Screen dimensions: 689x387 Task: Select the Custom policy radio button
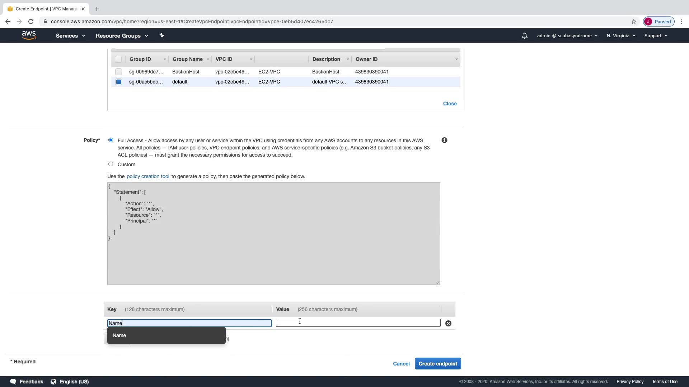[x=111, y=164]
